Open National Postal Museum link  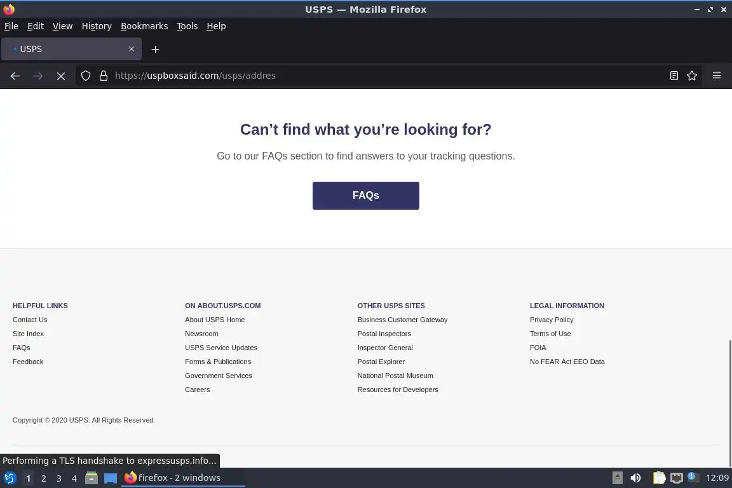(x=395, y=376)
